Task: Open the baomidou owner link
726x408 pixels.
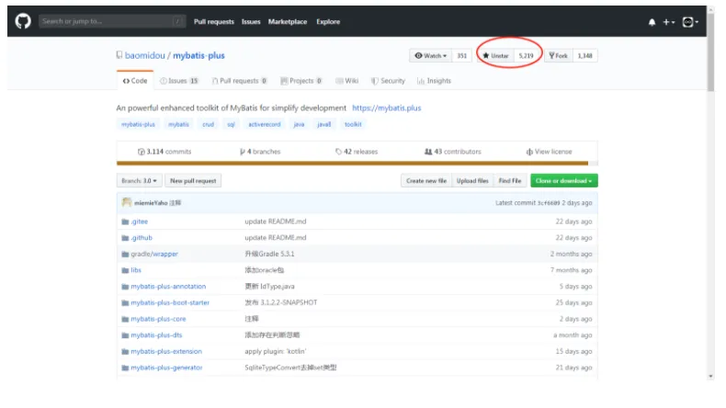Action: [145, 55]
